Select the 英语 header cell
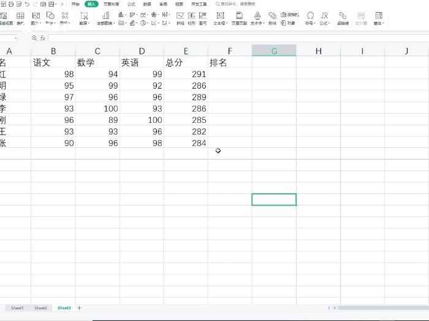Screen dimensions: 429x321 142,62
